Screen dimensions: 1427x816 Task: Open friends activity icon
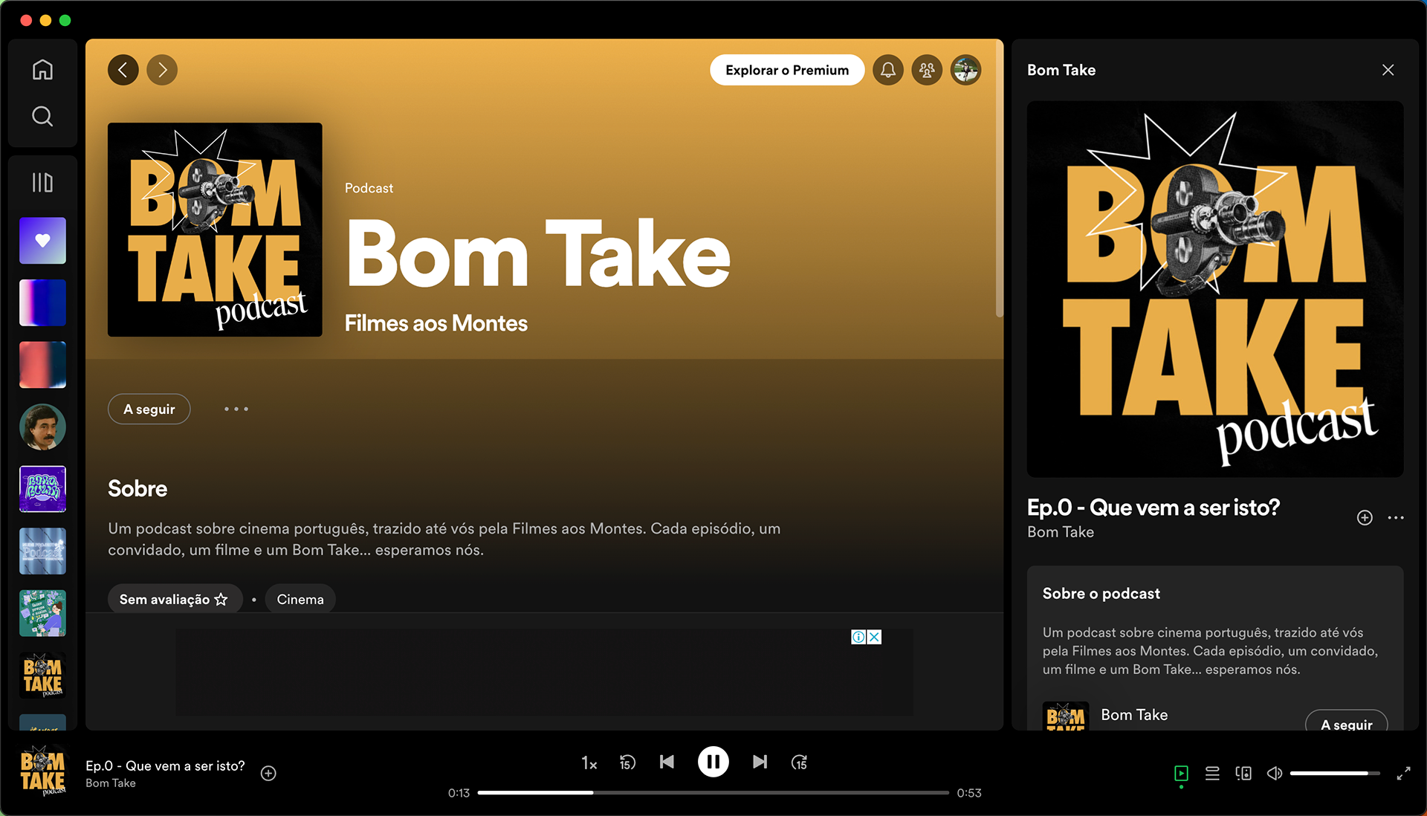tap(927, 70)
